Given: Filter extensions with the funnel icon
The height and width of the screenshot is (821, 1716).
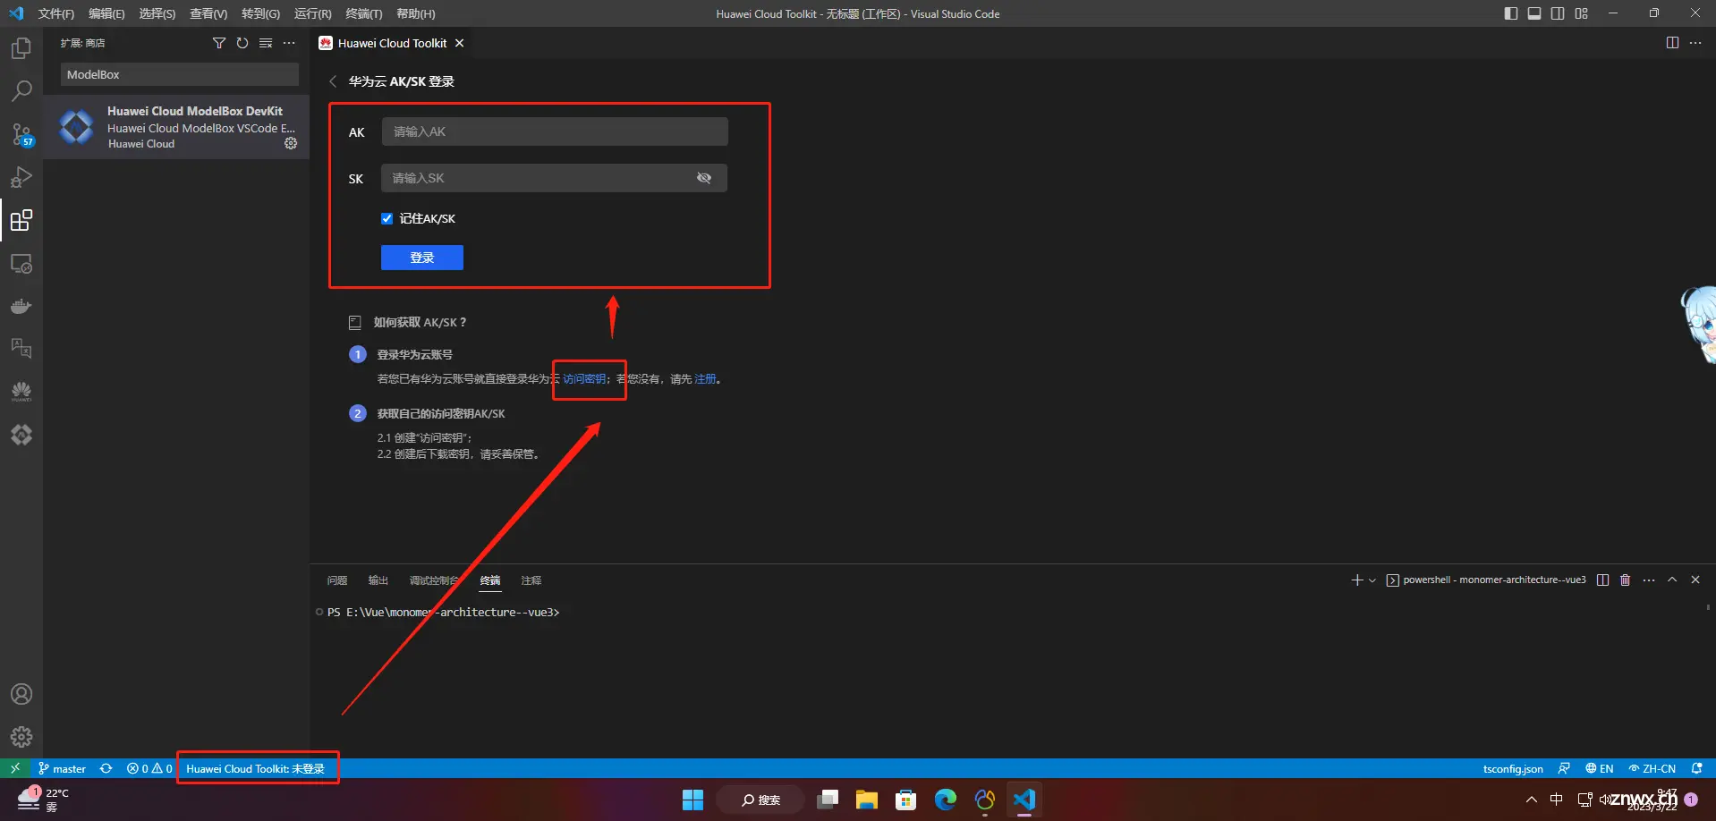Looking at the screenshot, I should point(219,43).
